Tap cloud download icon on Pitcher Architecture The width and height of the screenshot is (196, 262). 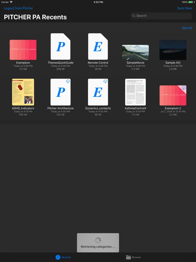[x=68, y=82]
